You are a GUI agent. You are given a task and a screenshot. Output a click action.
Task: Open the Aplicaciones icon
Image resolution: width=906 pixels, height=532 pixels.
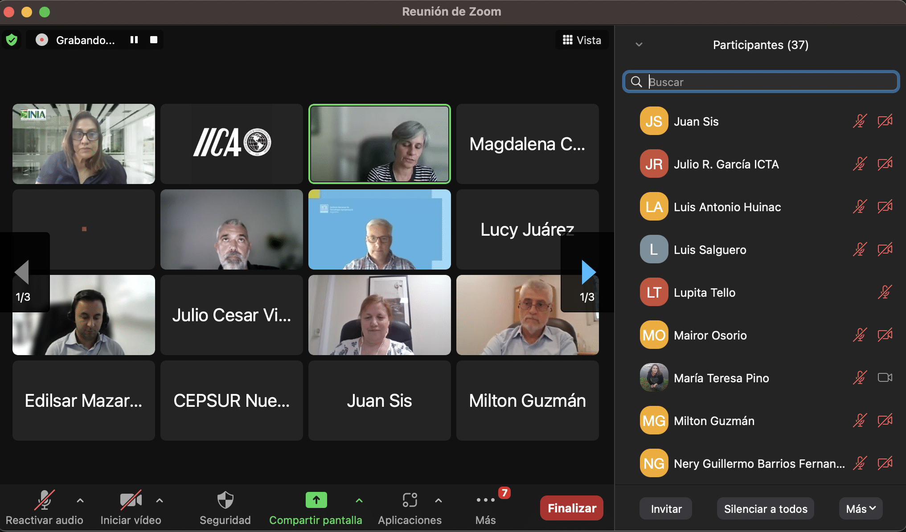point(410,500)
